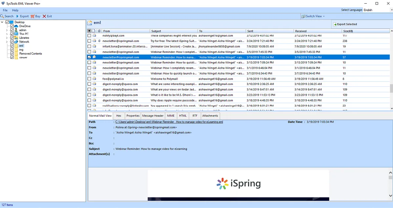The width and height of the screenshot is (393, 208).
Task: Toggle the select-all checkbox in list header
Action: click(89, 31)
